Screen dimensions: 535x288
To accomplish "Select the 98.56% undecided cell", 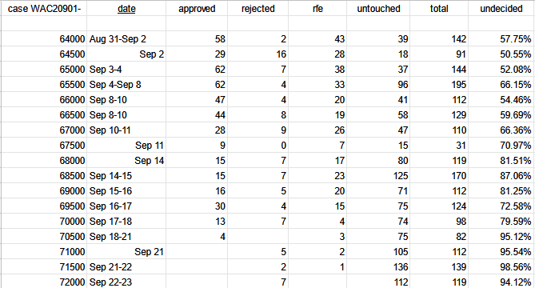I will click(501, 267).
